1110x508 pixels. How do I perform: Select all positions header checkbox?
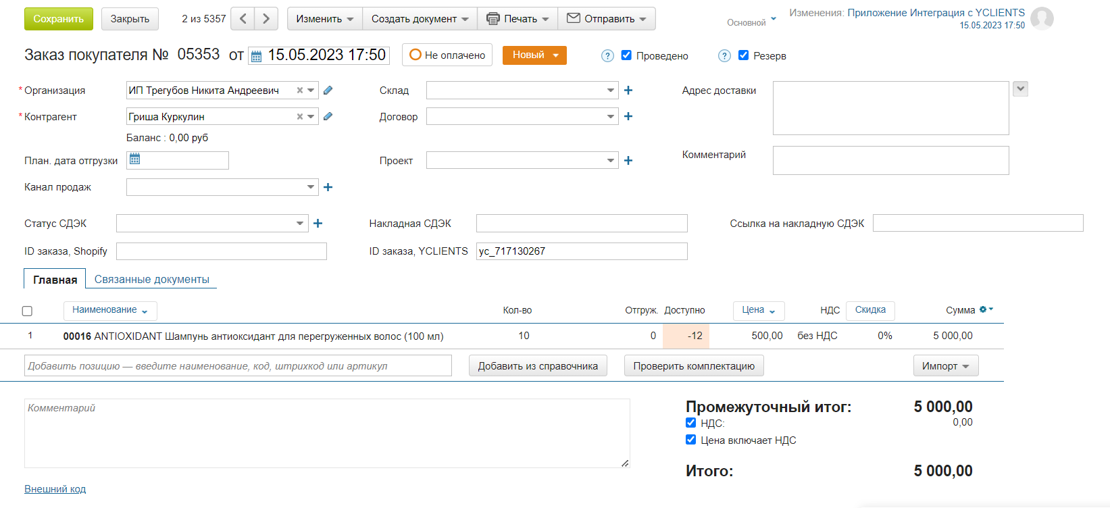point(27,311)
